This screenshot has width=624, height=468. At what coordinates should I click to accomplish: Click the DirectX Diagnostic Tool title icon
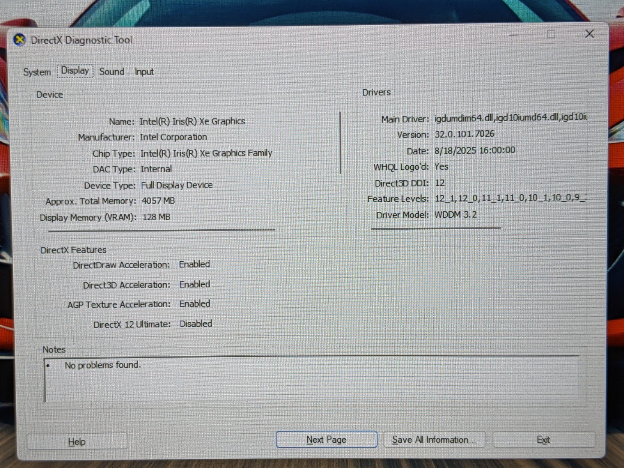pyautogui.click(x=19, y=40)
